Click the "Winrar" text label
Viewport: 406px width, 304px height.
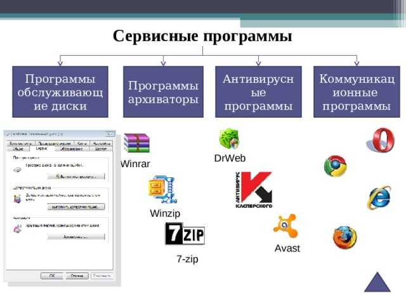tap(135, 164)
